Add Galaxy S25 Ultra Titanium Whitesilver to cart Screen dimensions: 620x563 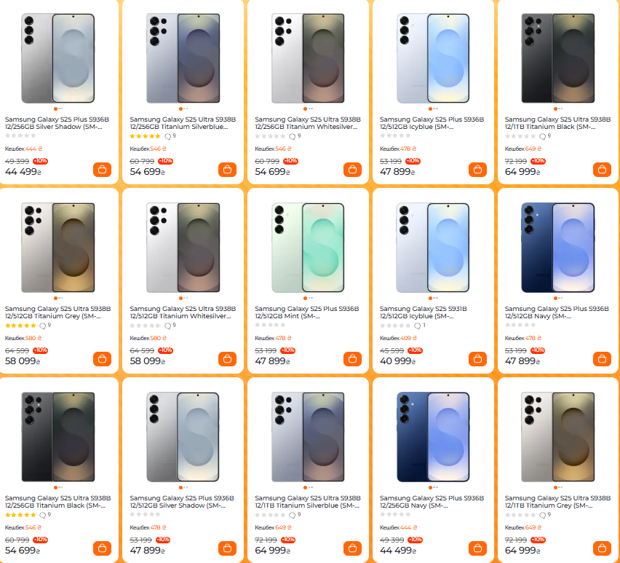352,169
